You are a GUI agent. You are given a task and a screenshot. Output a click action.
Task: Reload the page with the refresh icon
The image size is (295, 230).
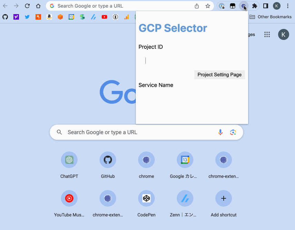pyautogui.click(x=27, y=6)
